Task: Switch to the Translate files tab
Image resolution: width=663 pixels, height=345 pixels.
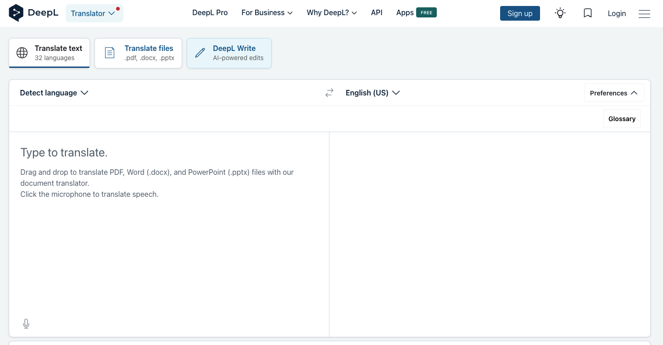Action: pos(139,53)
